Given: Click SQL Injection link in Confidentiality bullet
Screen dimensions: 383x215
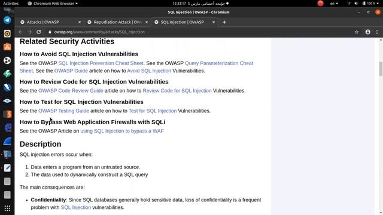Looking at the screenshot, I should [76, 207].
